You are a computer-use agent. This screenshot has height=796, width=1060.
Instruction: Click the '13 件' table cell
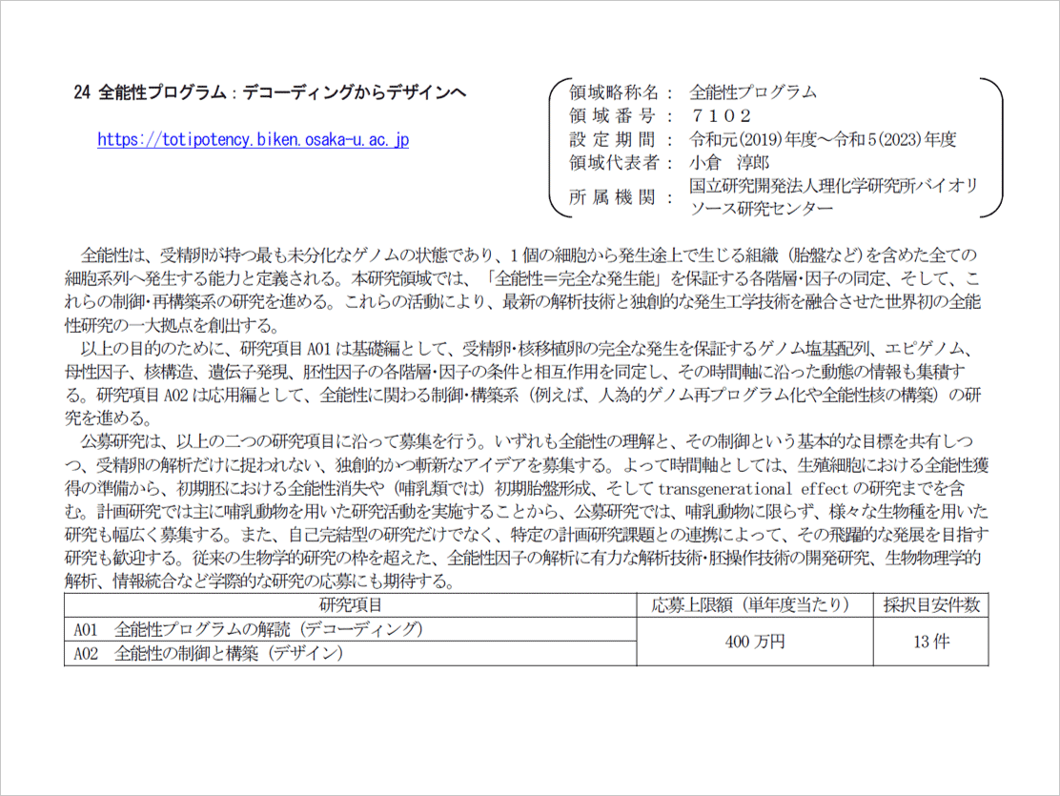click(x=930, y=642)
